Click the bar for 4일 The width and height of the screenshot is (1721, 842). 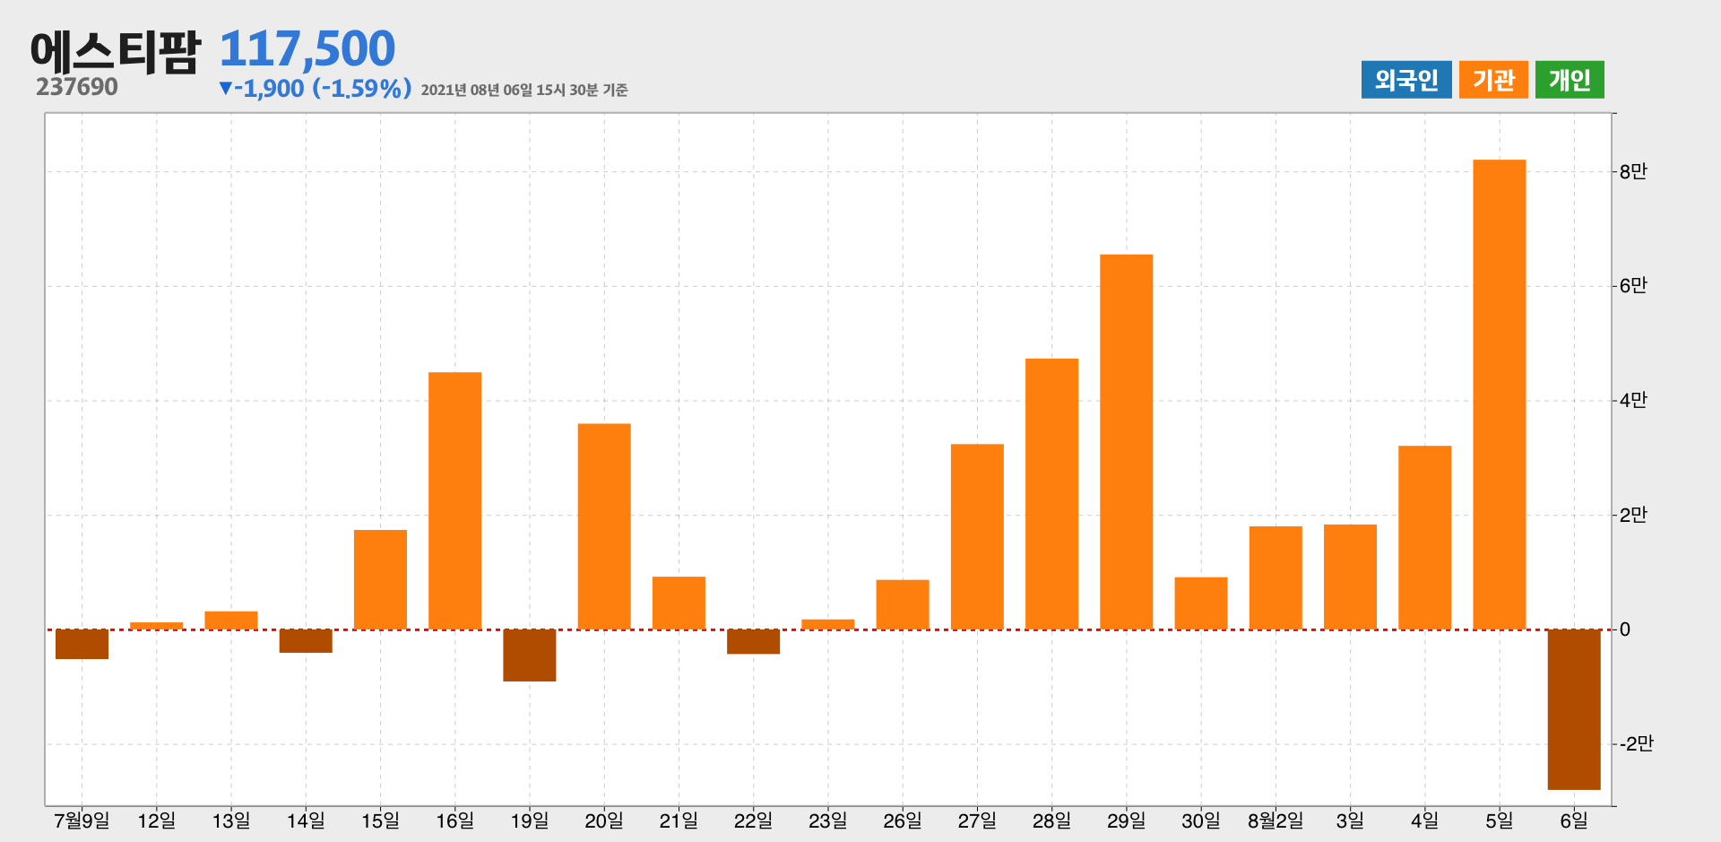[x=1425, y=537]
